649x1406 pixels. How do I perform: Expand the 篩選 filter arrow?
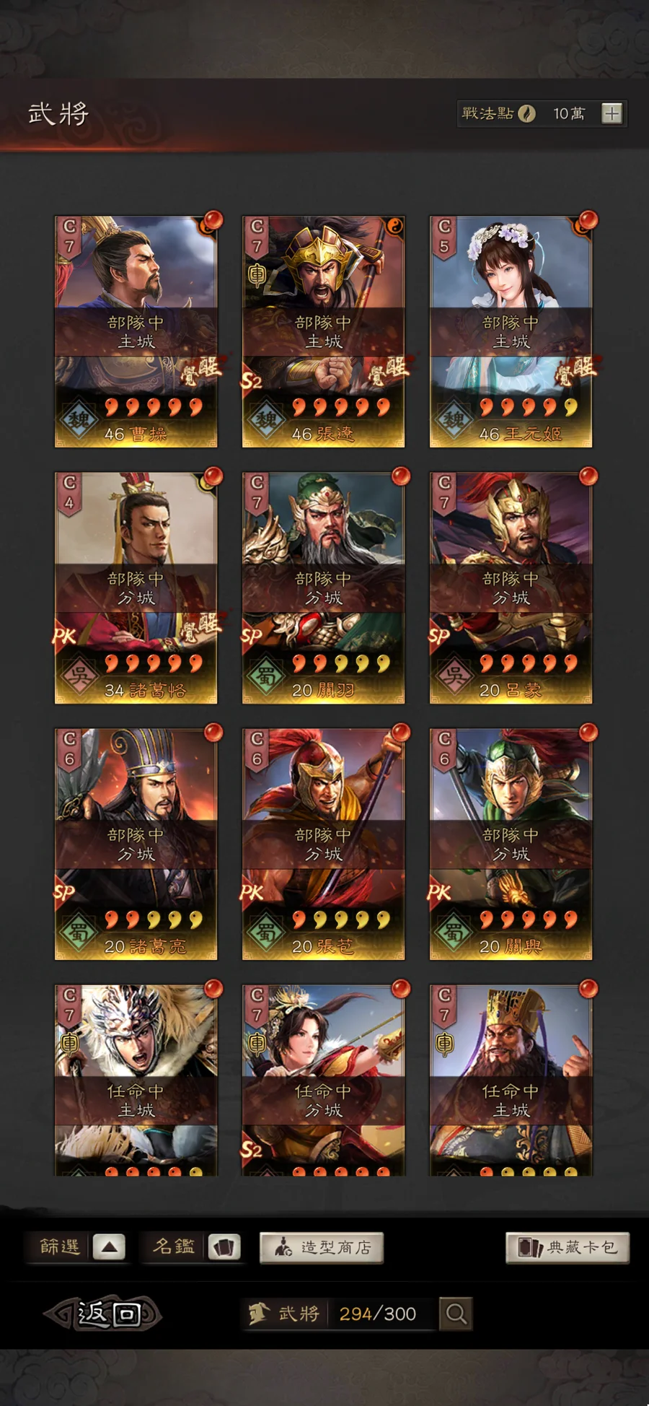(x=109, y=1247)
